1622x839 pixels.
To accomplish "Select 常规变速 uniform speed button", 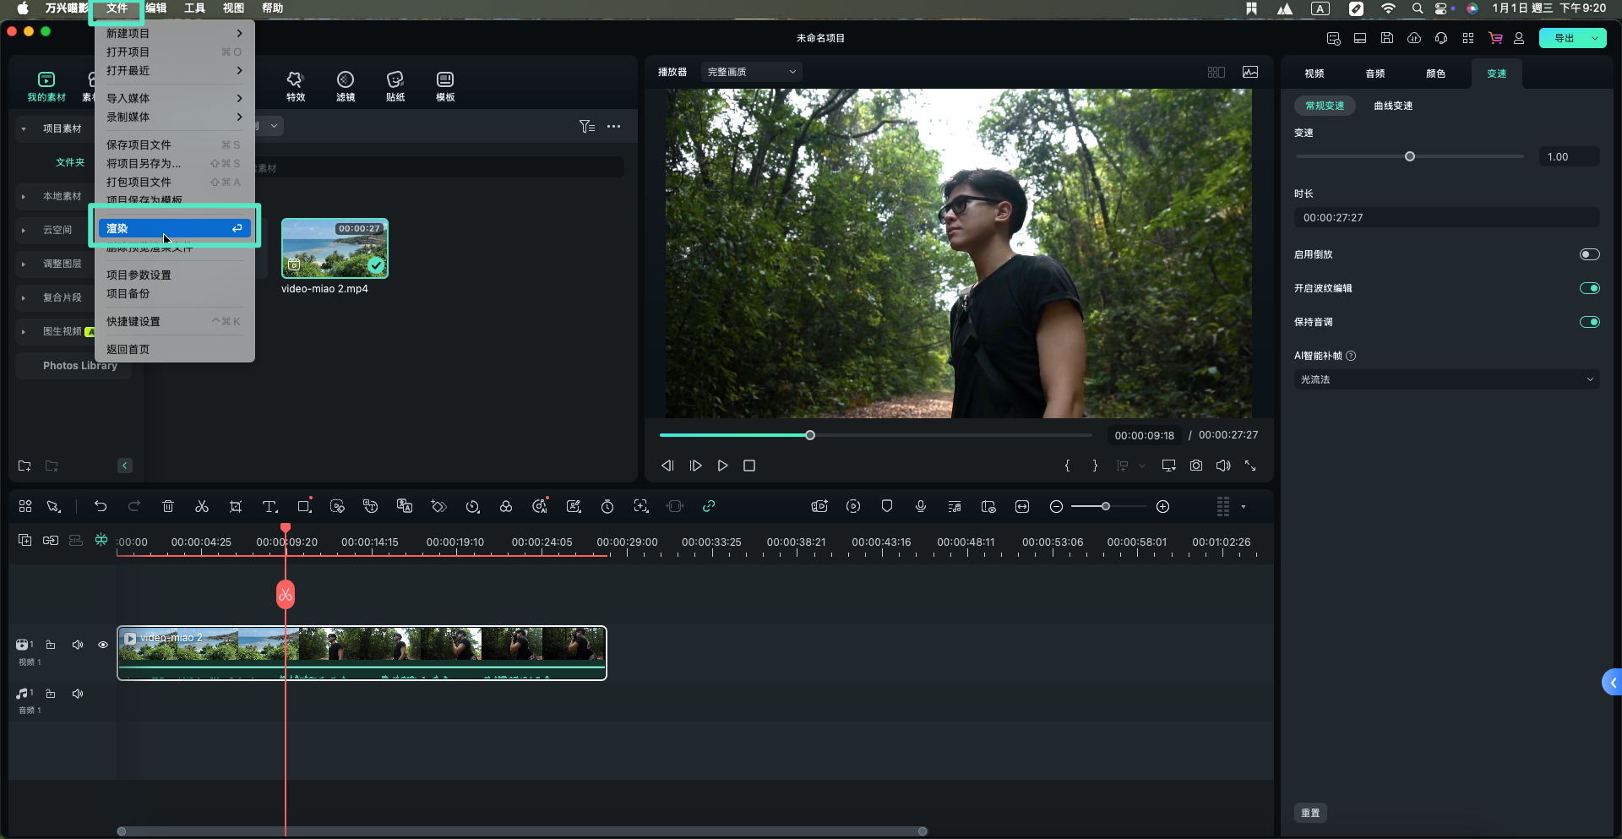I will coord(1325,106).
